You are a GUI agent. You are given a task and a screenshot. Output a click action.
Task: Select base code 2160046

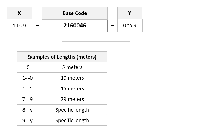(75, 26)
